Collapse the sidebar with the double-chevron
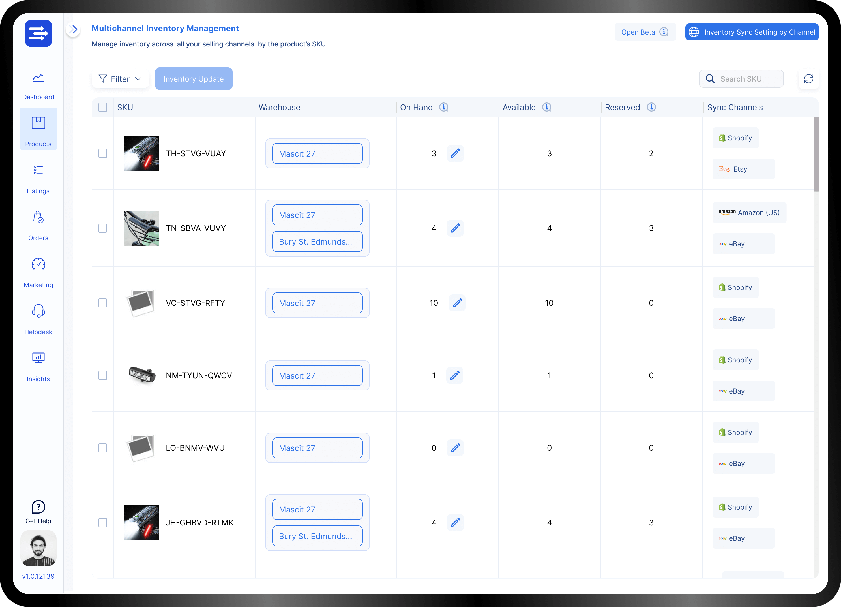The image size is (841, 607). pyautogui.click(x=73, y=29)
